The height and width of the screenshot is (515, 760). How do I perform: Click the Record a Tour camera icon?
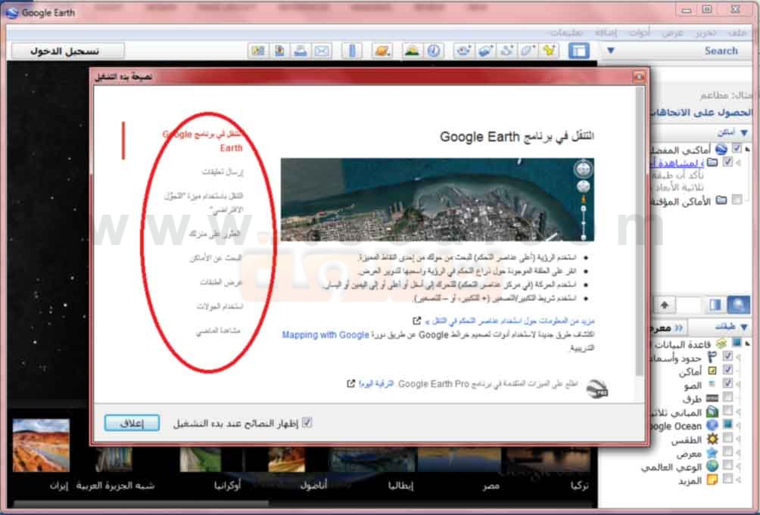(x=464, y=51)
